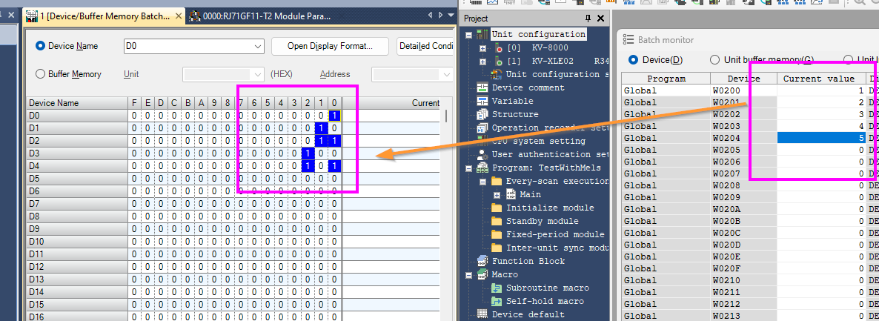Viewport: 879px width, 321px height.
Task: Expand the [1] KV-XLE02 node
Action: 482,62
